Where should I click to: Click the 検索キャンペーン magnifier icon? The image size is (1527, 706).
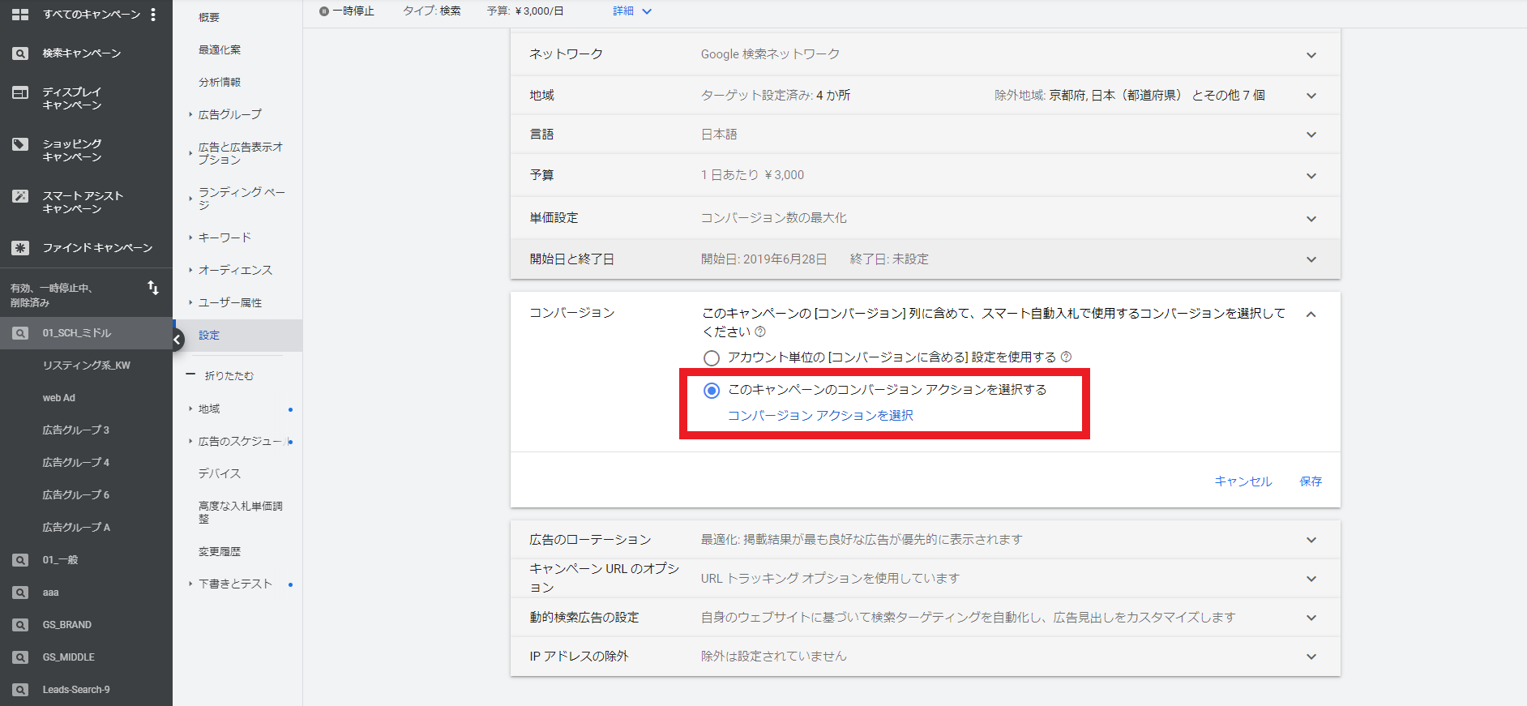tap(20, 53)
